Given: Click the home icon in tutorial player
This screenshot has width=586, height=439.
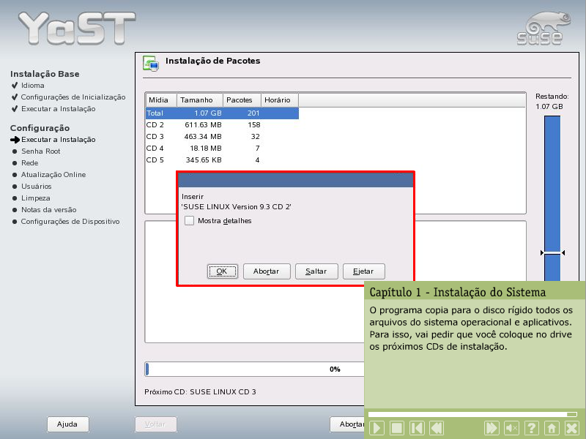Looking at the screenshot, I should (x=552, y=428).
